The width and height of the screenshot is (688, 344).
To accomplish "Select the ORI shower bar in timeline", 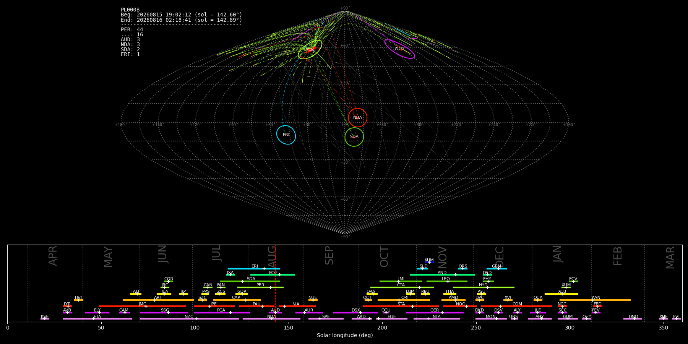I will click(404, 300).
